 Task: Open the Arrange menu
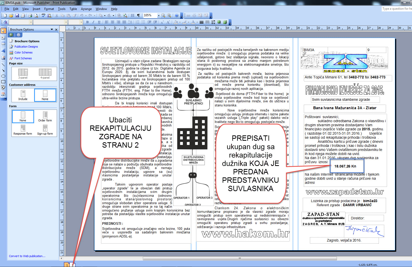(x=86, y=9)
